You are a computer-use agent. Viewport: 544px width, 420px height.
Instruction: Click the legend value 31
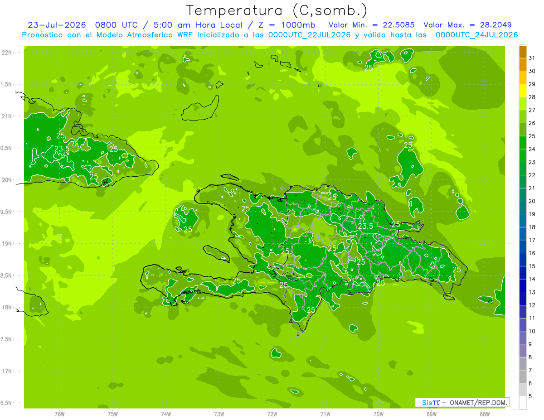point(532,58)
